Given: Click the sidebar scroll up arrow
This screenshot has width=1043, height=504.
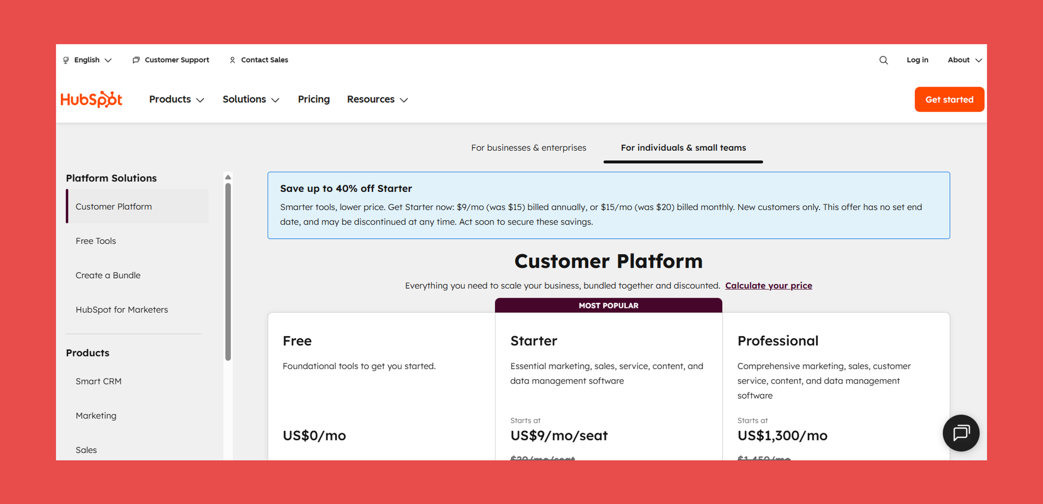Looking at the screenshot, I should (228, 177).
